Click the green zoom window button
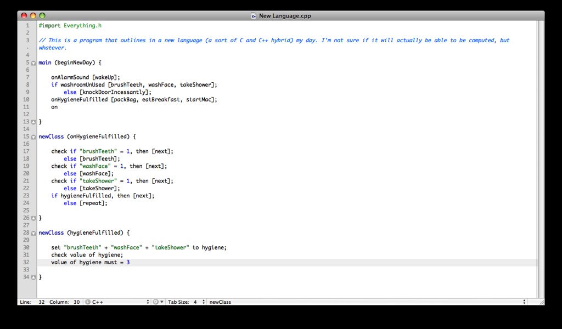 tap(42, 15)
